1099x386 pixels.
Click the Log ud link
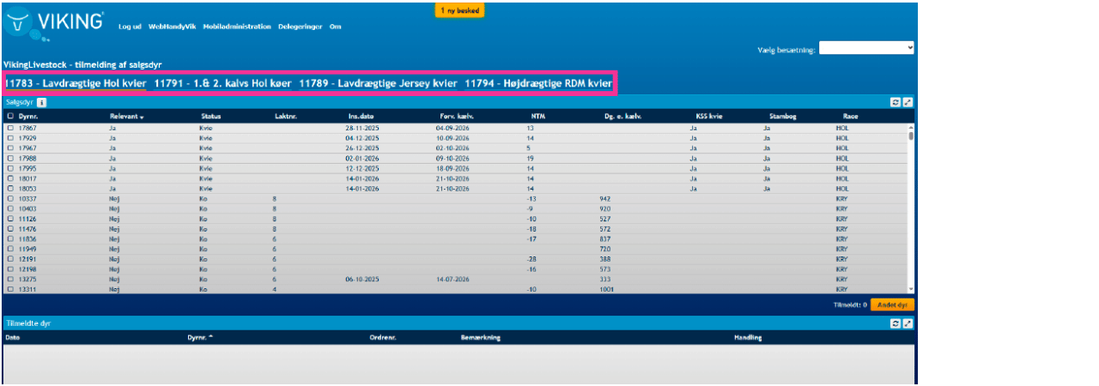[x=130, y=27]
